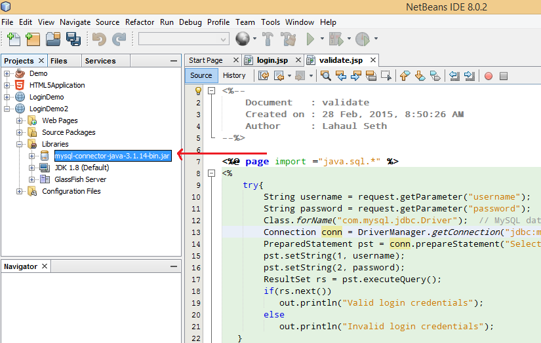Screen dimensions: 541x343
Task: Close the Navigator panel
Action: click(x=45, y=266)
